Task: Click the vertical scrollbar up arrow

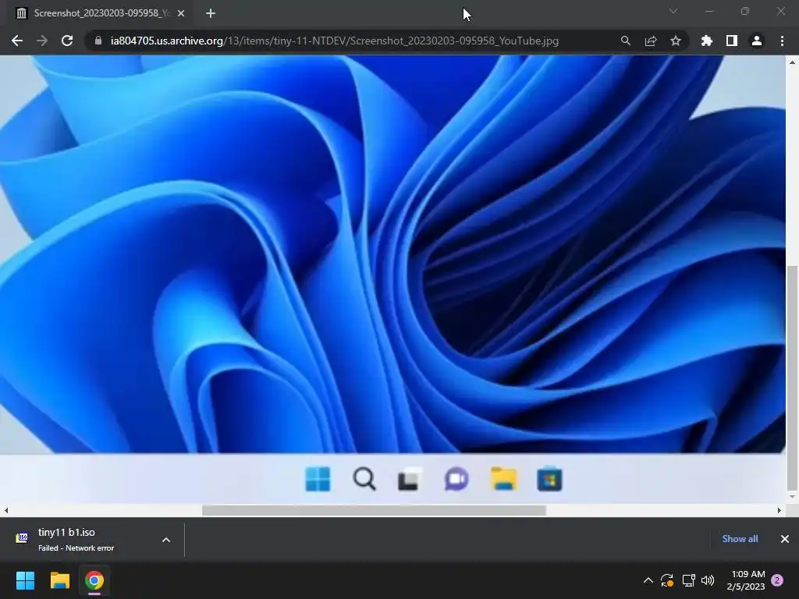Action: [x=792, y=62]
